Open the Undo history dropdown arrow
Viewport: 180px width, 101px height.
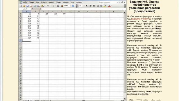[x=50, y=6]
